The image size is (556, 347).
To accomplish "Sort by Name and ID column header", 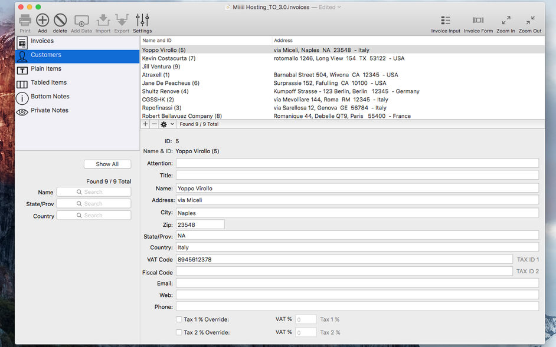I will [206, 41].
